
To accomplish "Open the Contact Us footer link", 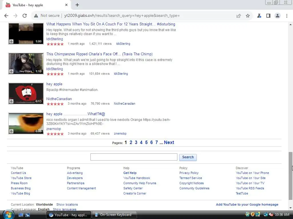I will (18, 173).
